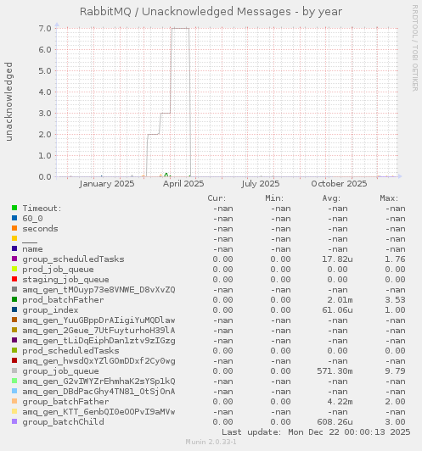Click the 'January 2025' x-axis label
This screenshot has height=451, width=422.
[x=107, y=184]
